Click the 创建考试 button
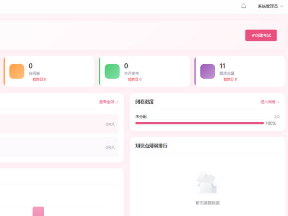This screenshot has height=216, width=288. pos(261,35)
